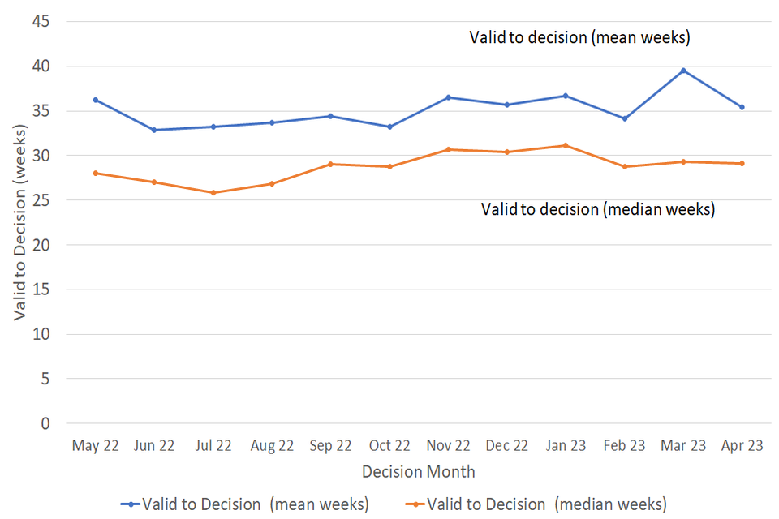Click the blue mean legend line marker
The image size is (779, 519).
click(x=130, y=504)
